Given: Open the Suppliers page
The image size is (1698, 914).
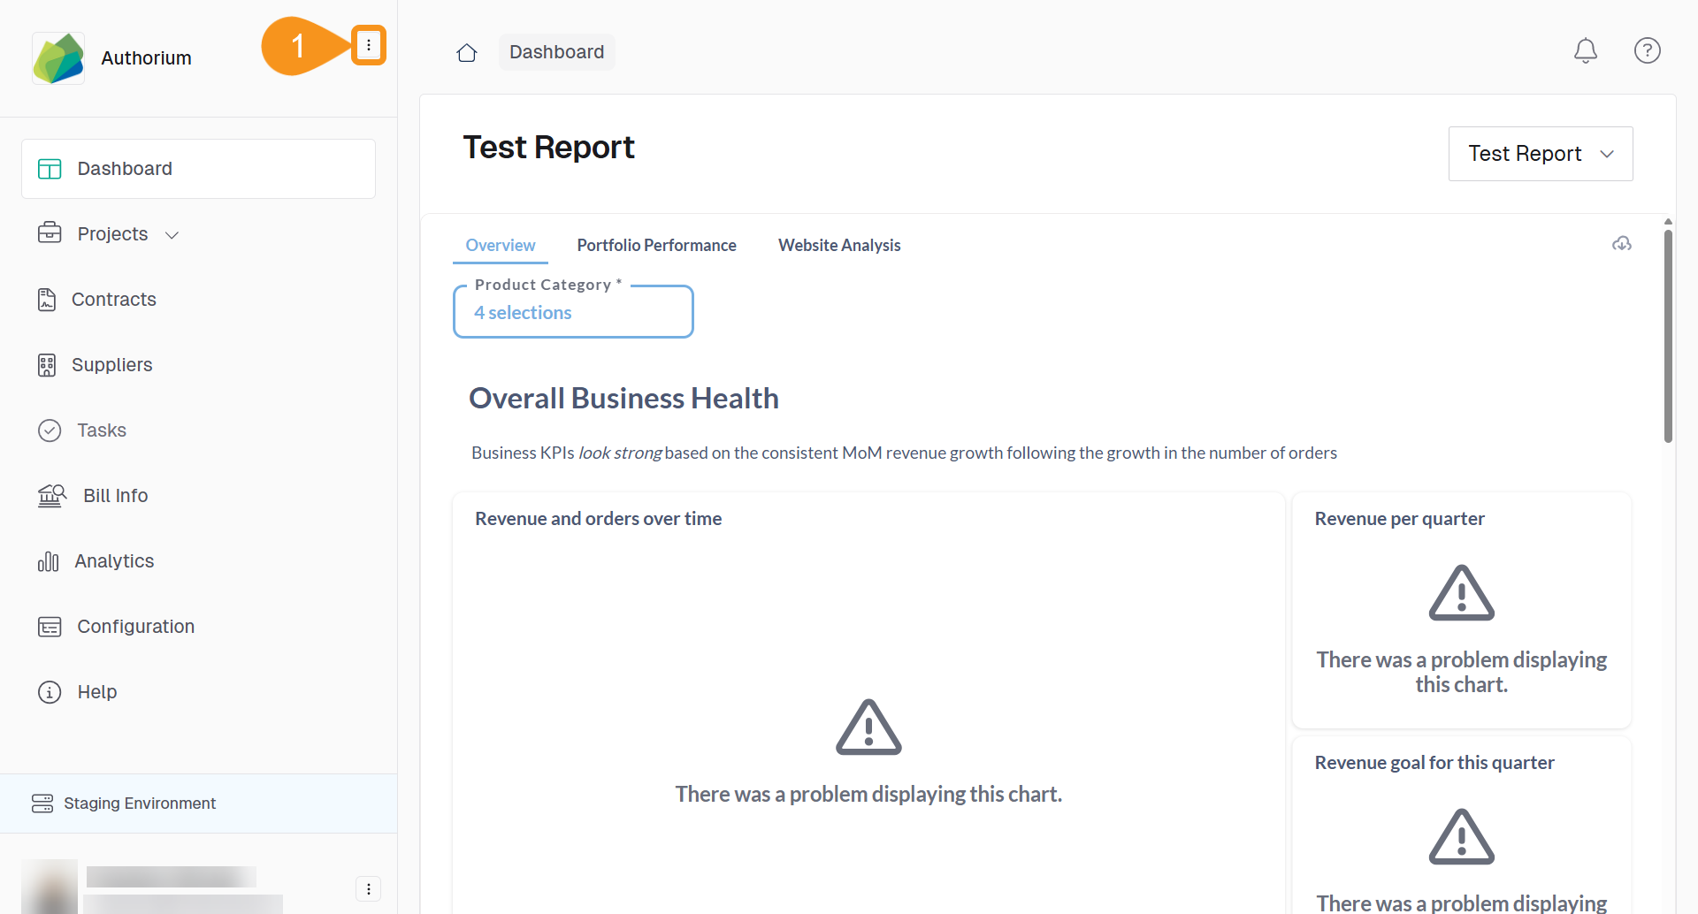Looking at the screenshot, I should pos(111,365).
